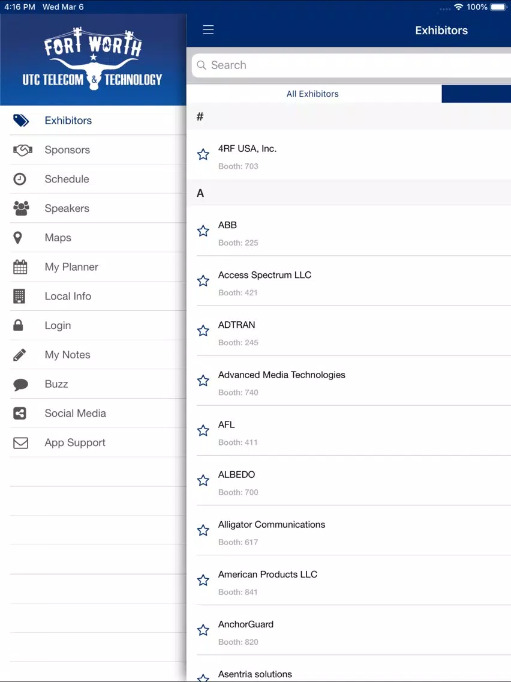Open Advanced Media Technologies listing

click(x=349, y=381)
